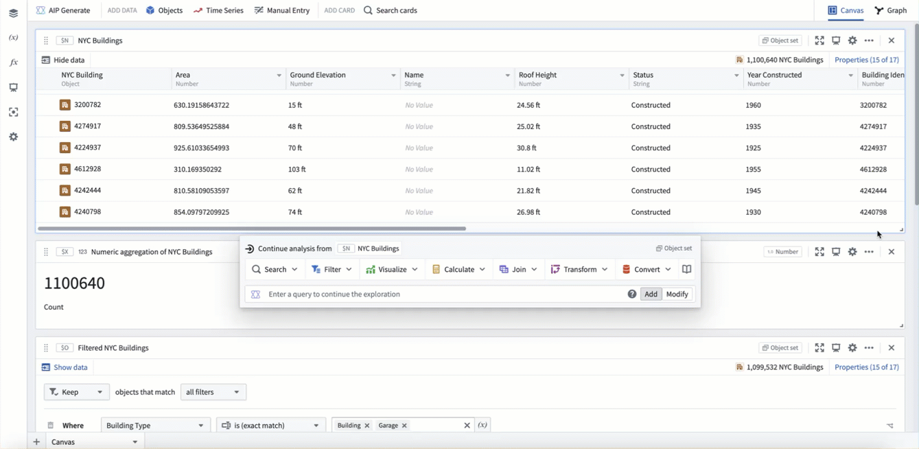
Task: Switch to Canvas view tab
Action: (846, 10)
